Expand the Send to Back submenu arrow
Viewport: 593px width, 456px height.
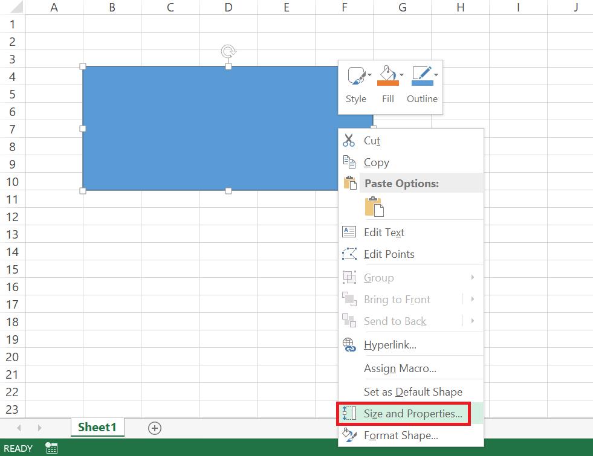473,321
